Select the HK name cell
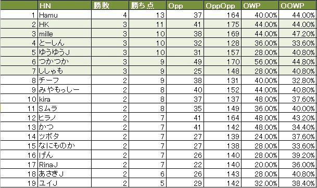This screenshot has width=317, height=188. click(65, 24)
